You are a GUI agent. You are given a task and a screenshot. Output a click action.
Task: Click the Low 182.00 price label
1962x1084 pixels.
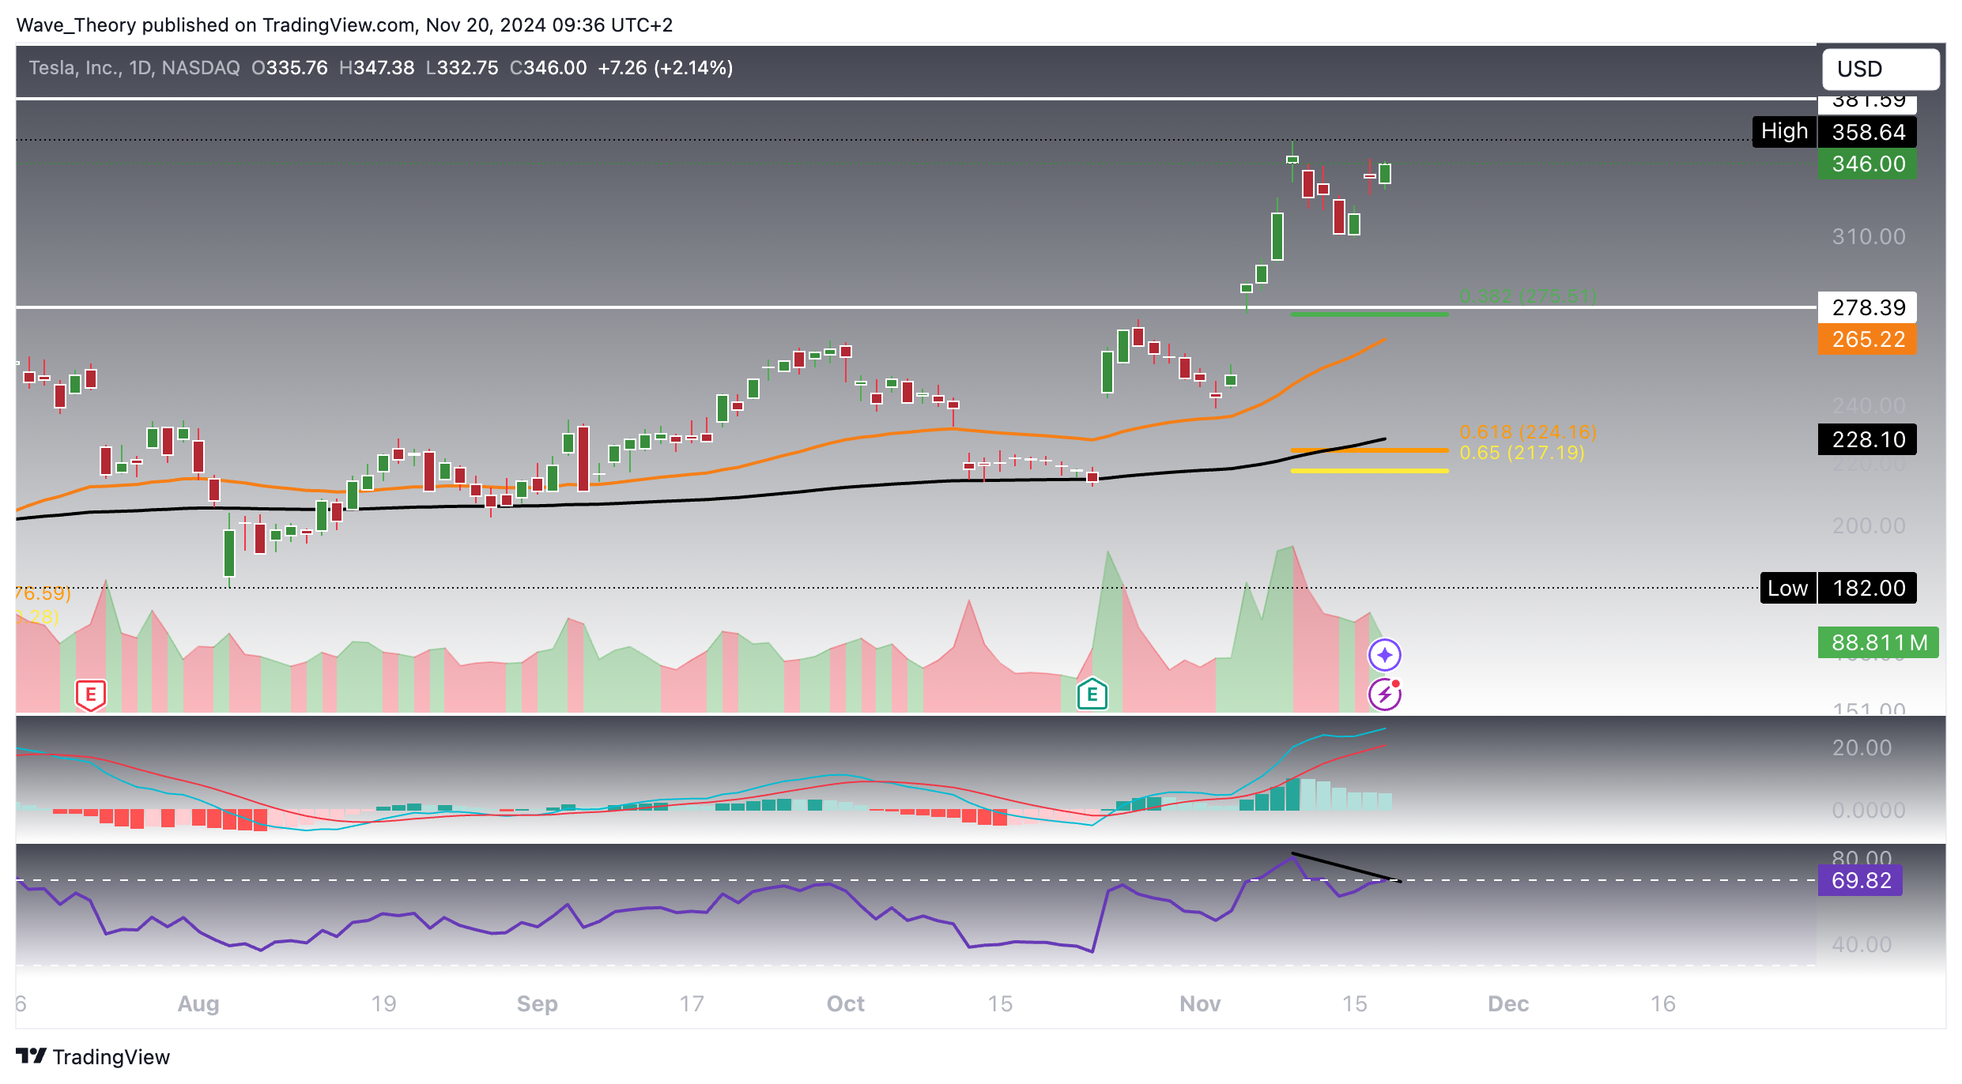tap(1838, 588)
